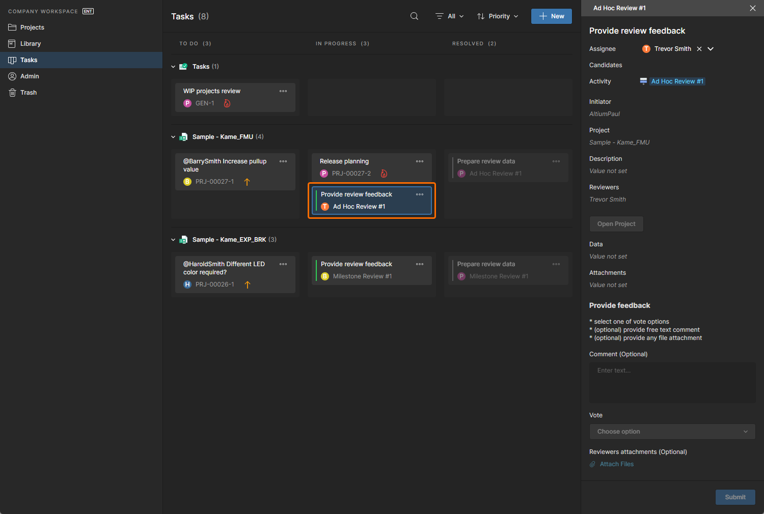The height and width of the screenshot is (514, 764).
Task: Open Projects in the sidebar
Action: coord(32,27)
